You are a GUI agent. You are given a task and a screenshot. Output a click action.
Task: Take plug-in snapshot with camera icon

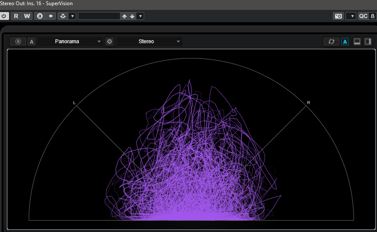pyautogui.click(x=338, y=16)
